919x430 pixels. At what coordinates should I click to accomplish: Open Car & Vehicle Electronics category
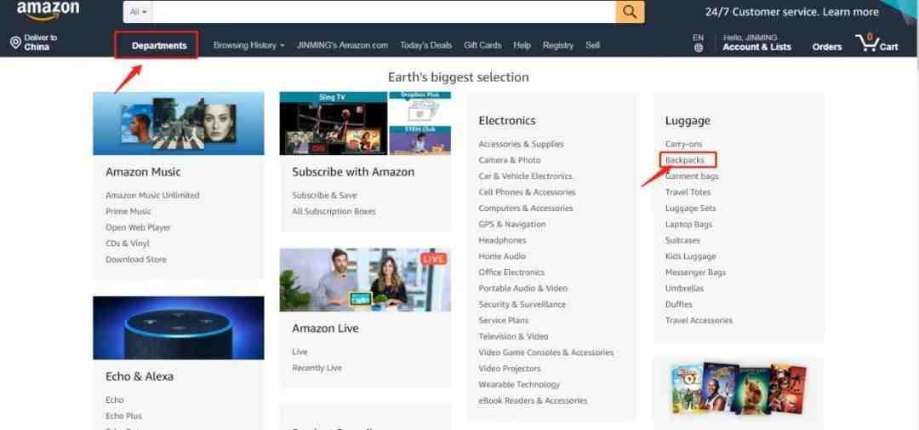tap(525, 176)
